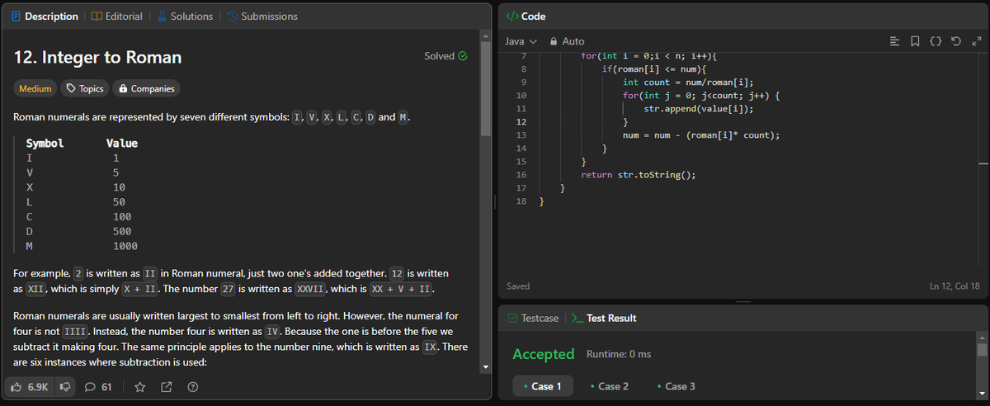990x406 pixels.
Task: Reset code with the undo arrow icon
Action: click(x=956, y=41)
